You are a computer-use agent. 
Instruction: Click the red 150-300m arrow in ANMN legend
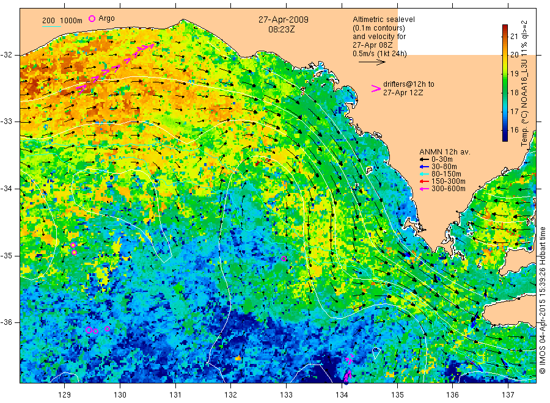[425, 181]
